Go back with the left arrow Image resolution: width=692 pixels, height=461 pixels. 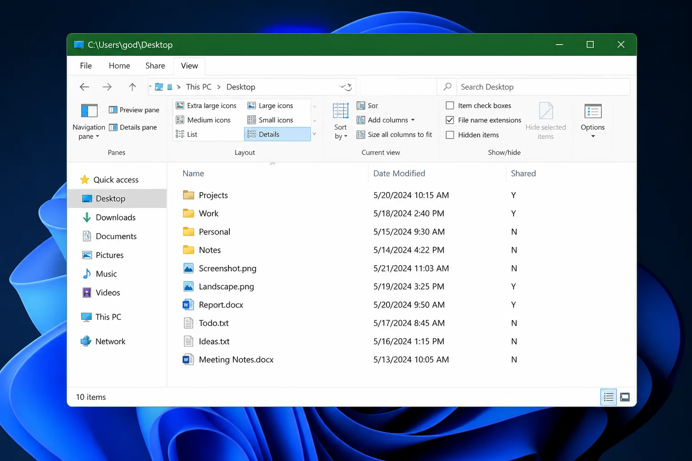[84, 87]
